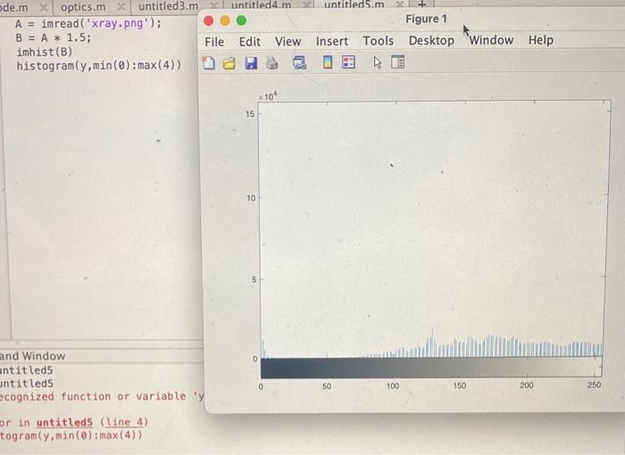Close the untitled3.m editor tab
Screen dimensions: 625x455
click(214, 5)
